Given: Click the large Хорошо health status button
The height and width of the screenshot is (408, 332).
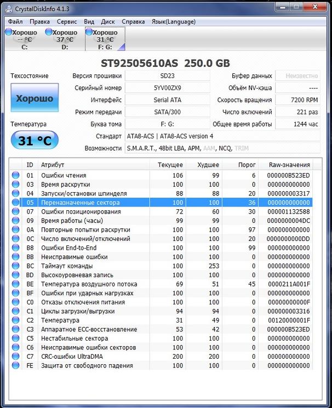Looking at the screenshot, I should [x=35, y=98].
